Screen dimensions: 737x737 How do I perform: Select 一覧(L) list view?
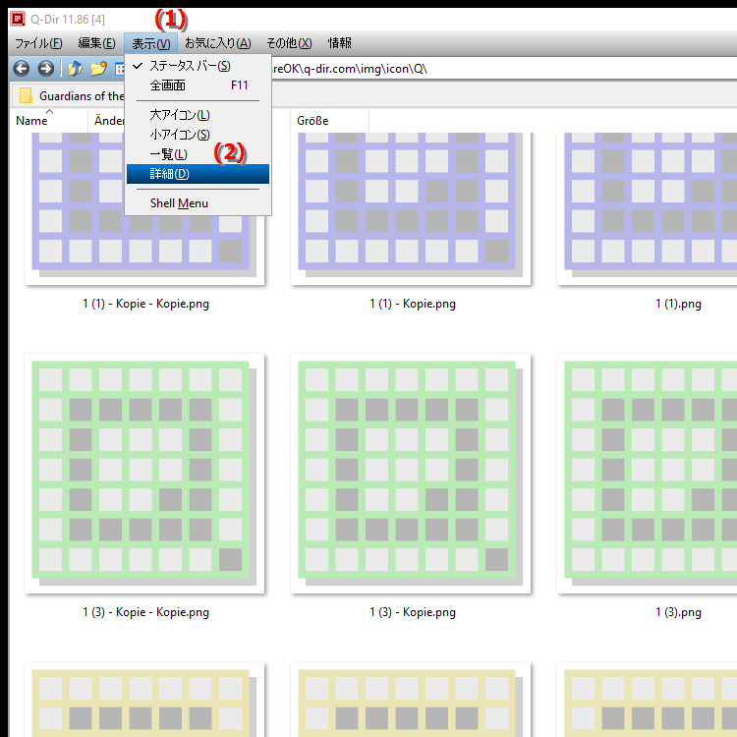(198, 154)
